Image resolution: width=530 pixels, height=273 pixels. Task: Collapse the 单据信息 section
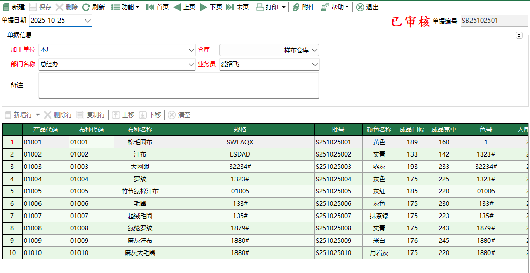(x=519, y=35)
